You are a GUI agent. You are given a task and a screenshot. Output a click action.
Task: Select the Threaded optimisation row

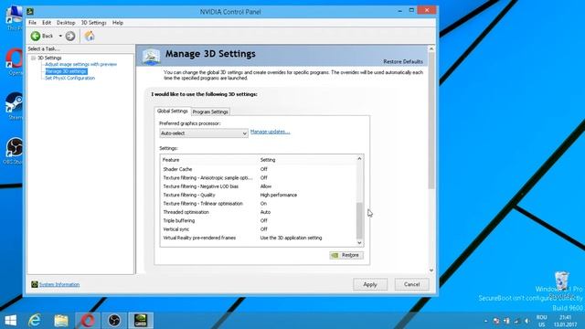tap(258, 212)
